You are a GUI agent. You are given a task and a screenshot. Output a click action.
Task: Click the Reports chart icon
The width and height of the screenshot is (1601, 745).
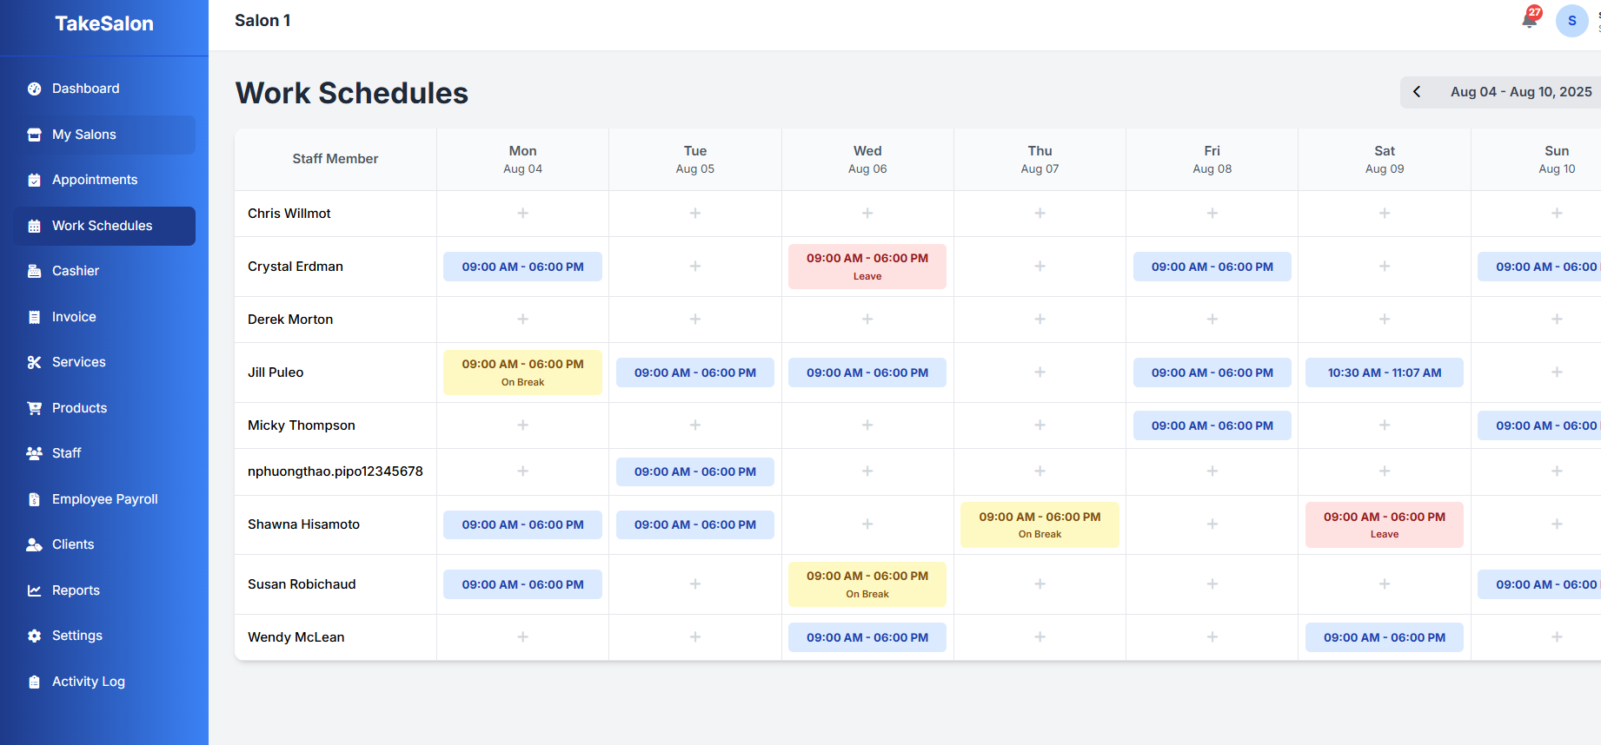tap(35, 590)
